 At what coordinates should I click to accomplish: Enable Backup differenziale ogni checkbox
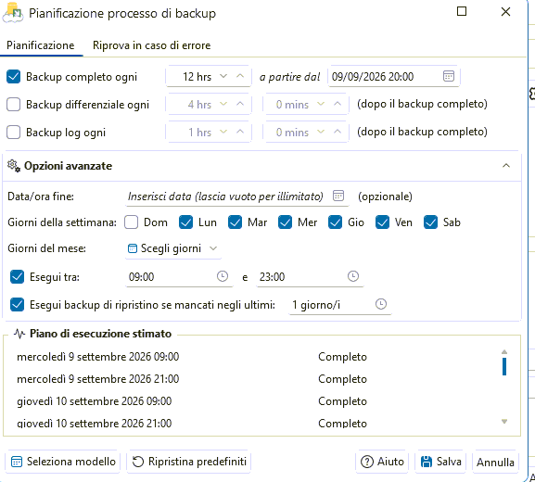[x=13, y=105]
